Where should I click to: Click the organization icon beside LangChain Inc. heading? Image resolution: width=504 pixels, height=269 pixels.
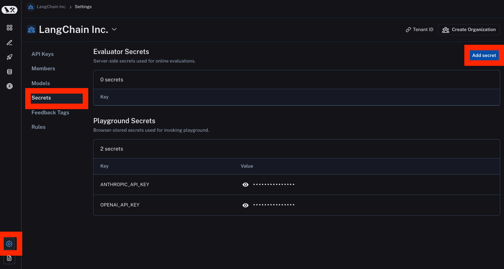point(31,30)
